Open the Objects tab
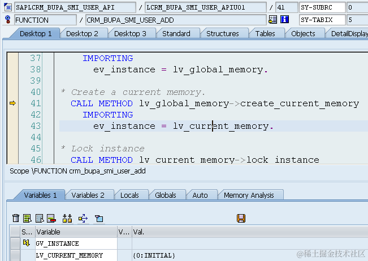This screenshot has height=261, width=368. (303, 33)
